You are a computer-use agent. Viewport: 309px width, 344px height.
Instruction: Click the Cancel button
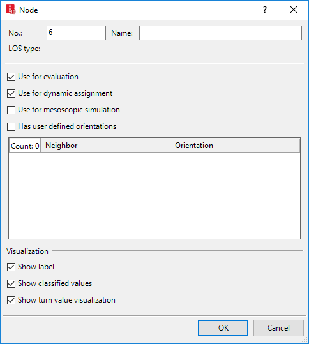[x=278, y=328]
